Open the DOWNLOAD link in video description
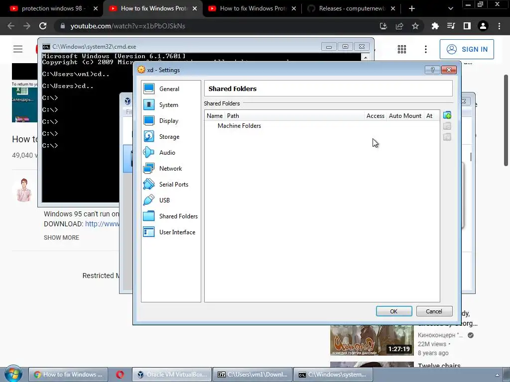Image resolution: width=510 pixels, height=382 pixels. (102, 224)
